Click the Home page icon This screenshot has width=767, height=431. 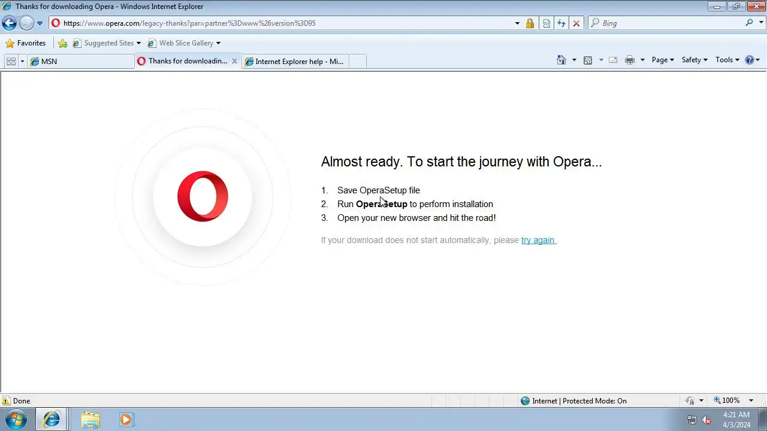pyautogui.click(x=561, y=60)
